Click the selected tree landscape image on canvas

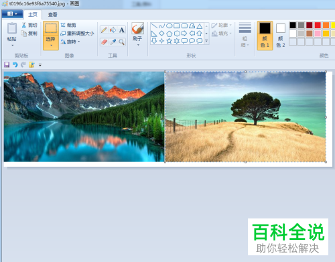(x=245, y=117)
